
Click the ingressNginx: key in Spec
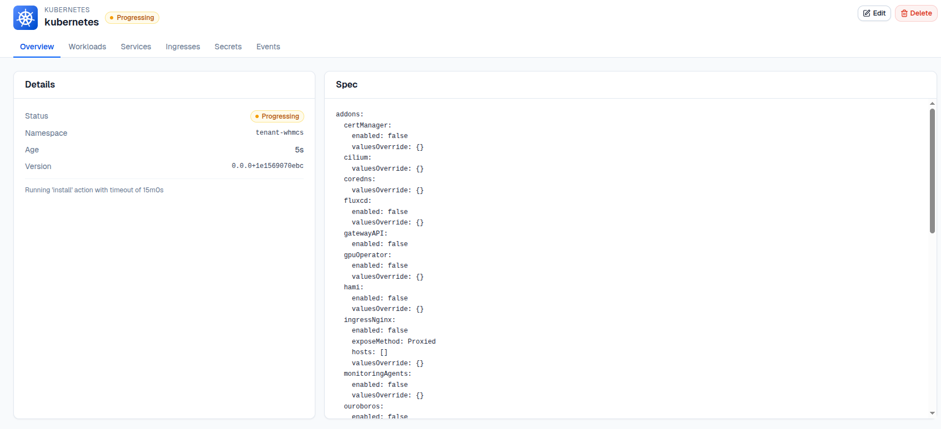[370, 320]
